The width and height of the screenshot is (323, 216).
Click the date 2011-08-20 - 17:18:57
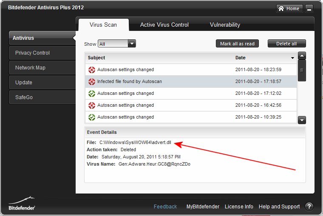[258, 81]
